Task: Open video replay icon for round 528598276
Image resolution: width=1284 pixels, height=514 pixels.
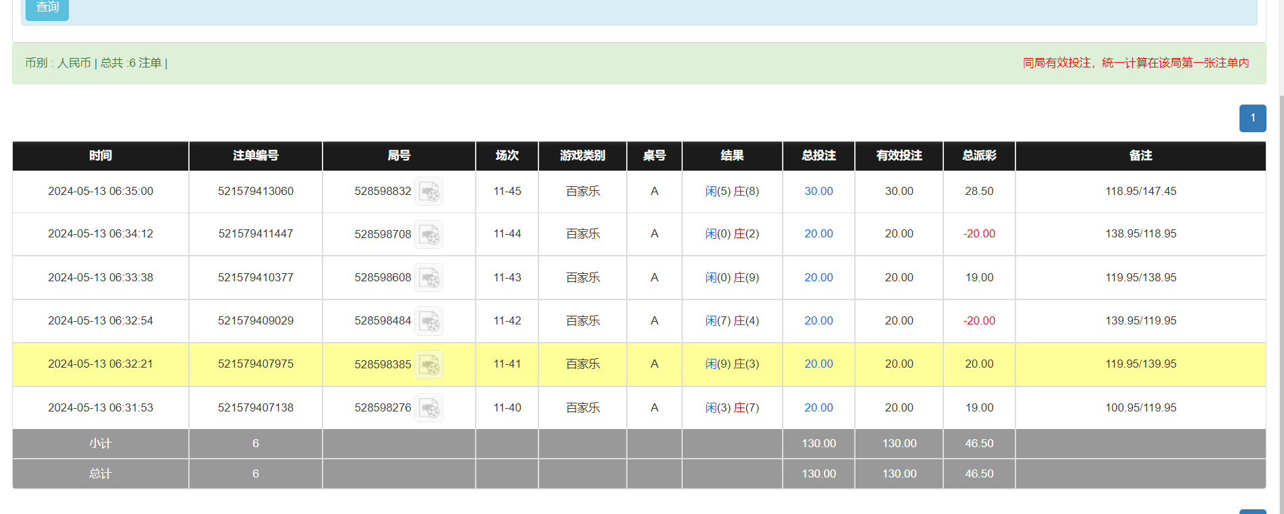Action: (428, 407)
